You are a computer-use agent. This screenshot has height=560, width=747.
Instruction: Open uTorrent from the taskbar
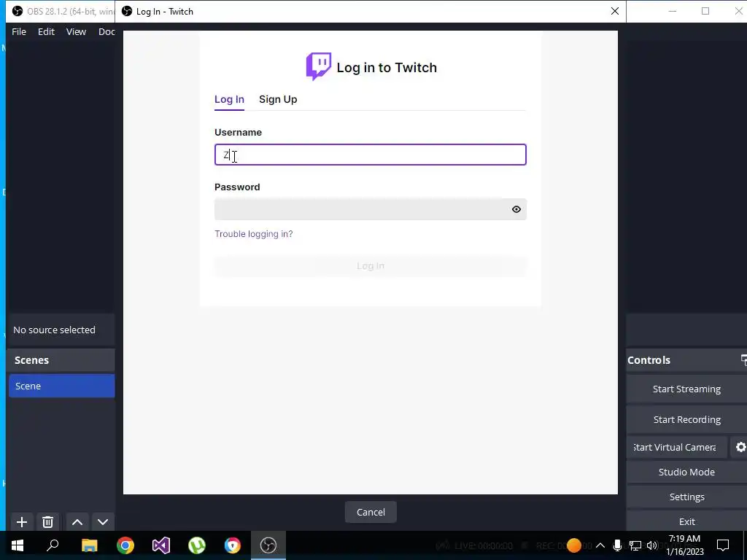coord(197,545)
